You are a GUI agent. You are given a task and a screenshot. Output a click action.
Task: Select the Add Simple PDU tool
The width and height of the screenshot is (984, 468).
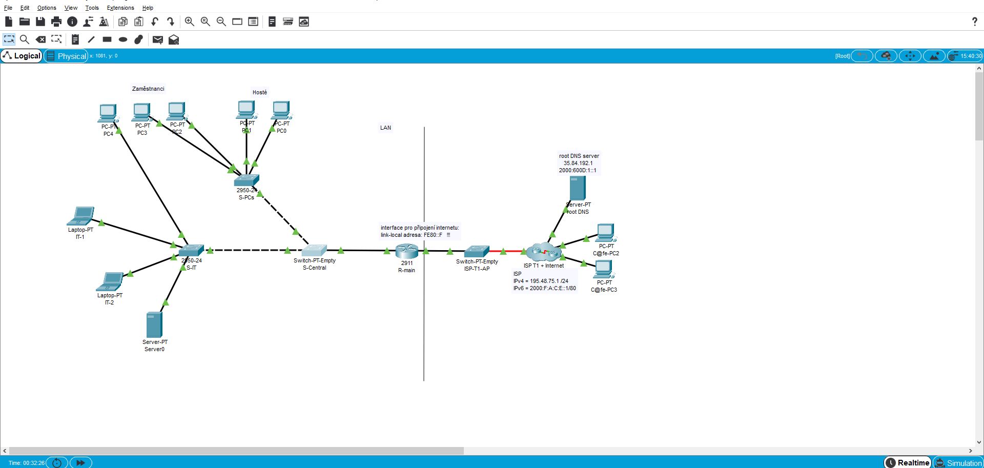(x=157, y=39)
